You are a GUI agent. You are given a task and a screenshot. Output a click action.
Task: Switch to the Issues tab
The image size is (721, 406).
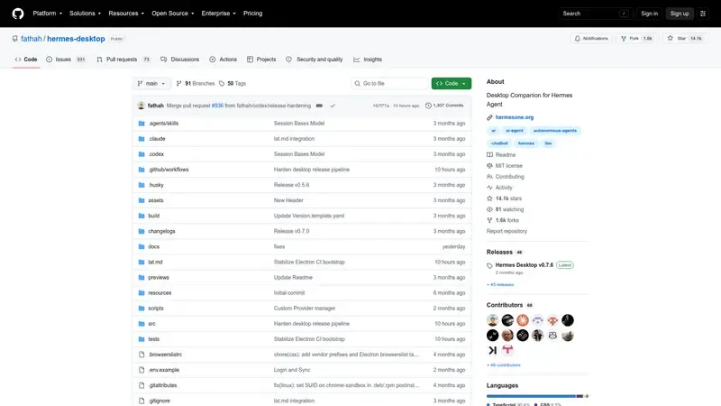click(x=66, y=60)
